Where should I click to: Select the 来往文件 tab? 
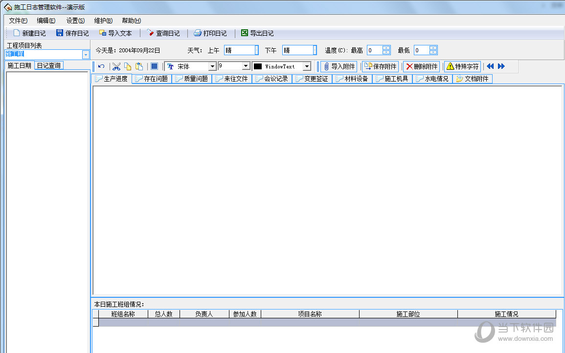click(x=232, y=79)
